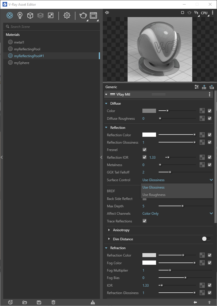Click the Search Scene field

pyautogui.click(x=52, y=26)
